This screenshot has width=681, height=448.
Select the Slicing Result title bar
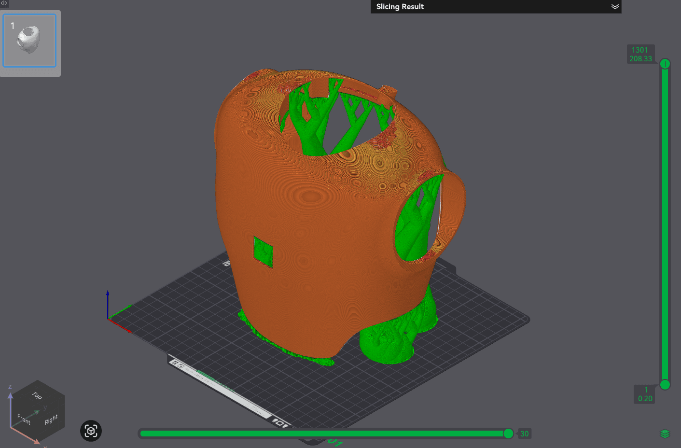pyautogui.click(x=496, y=7)
